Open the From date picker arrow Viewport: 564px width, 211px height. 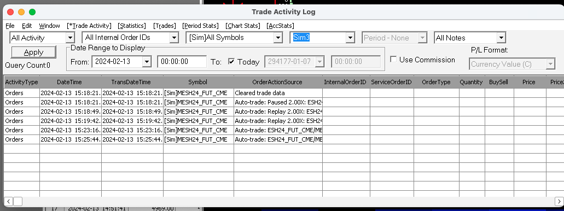pyautogui.click(x=147, y=61)
